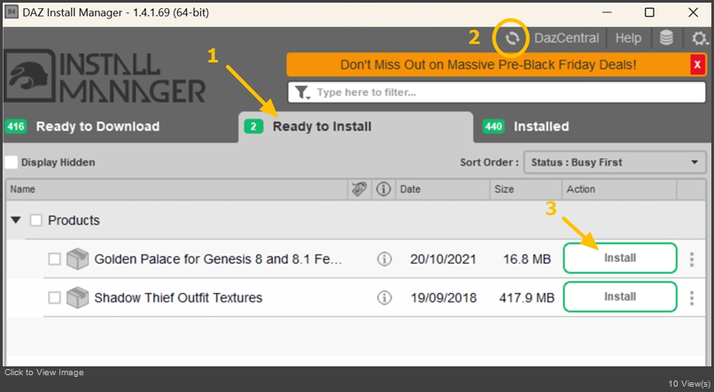Click the info column header icon
This screenshot has height=392, width=714.
pos(384,188)
